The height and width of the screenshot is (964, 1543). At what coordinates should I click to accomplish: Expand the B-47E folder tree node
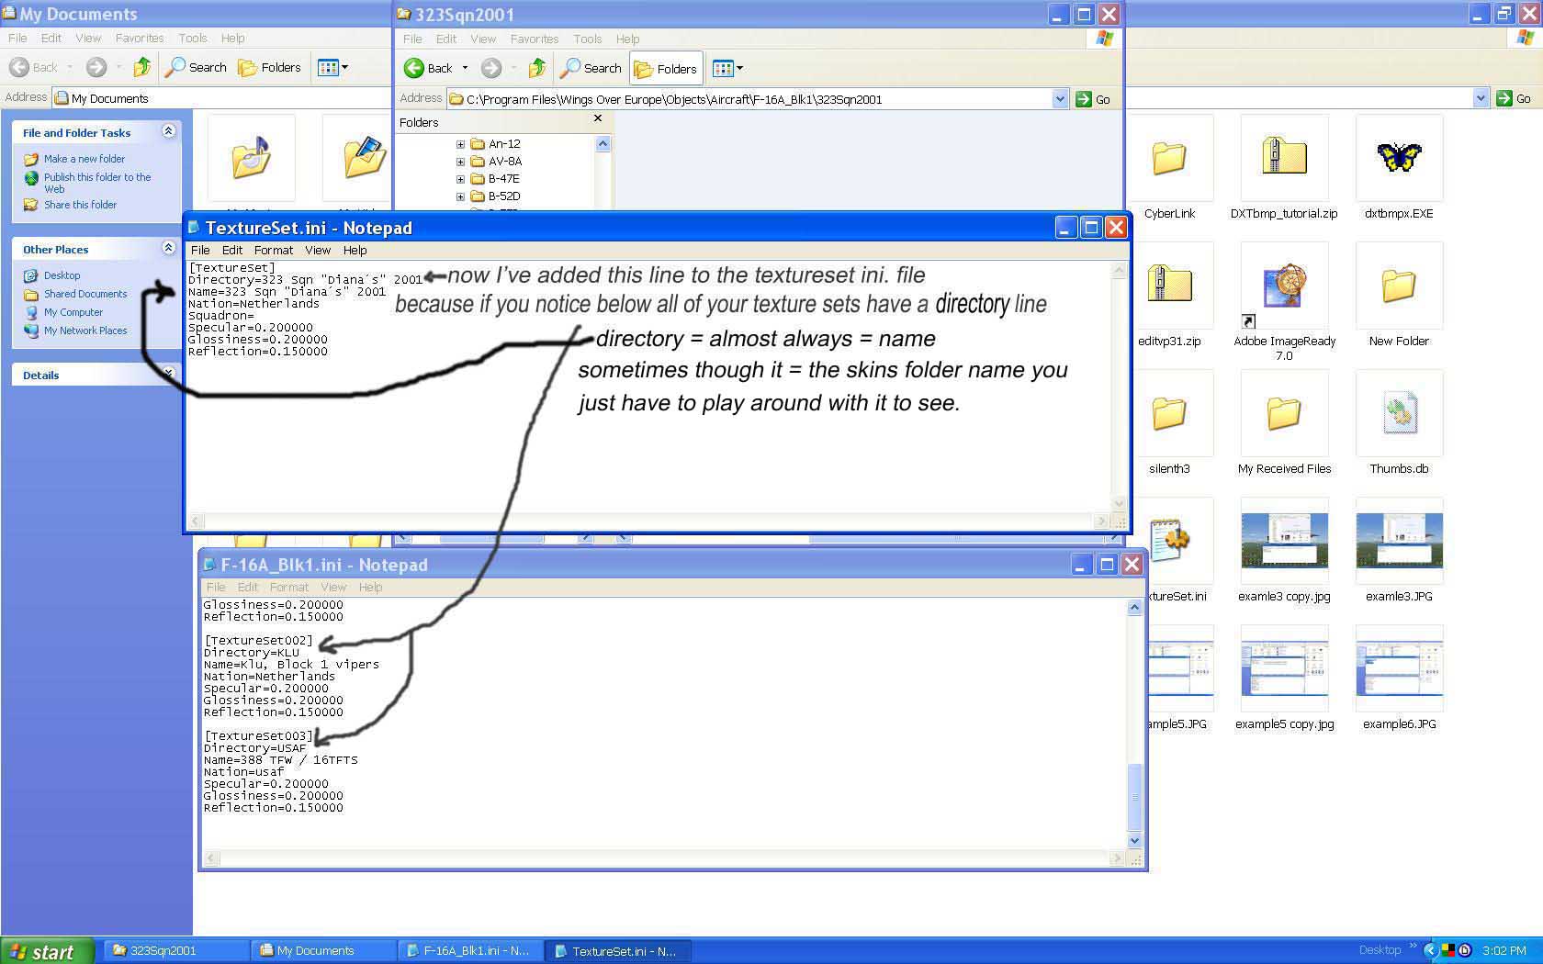(x=460, y=179)
